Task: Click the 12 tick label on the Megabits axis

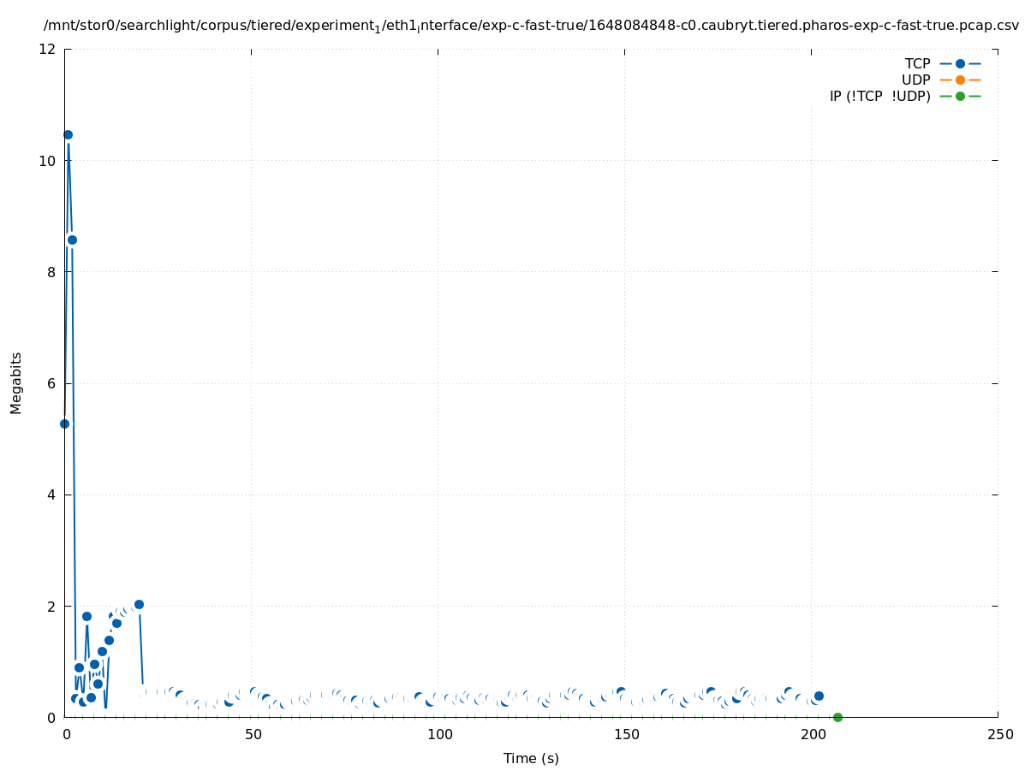Action: 48,50
